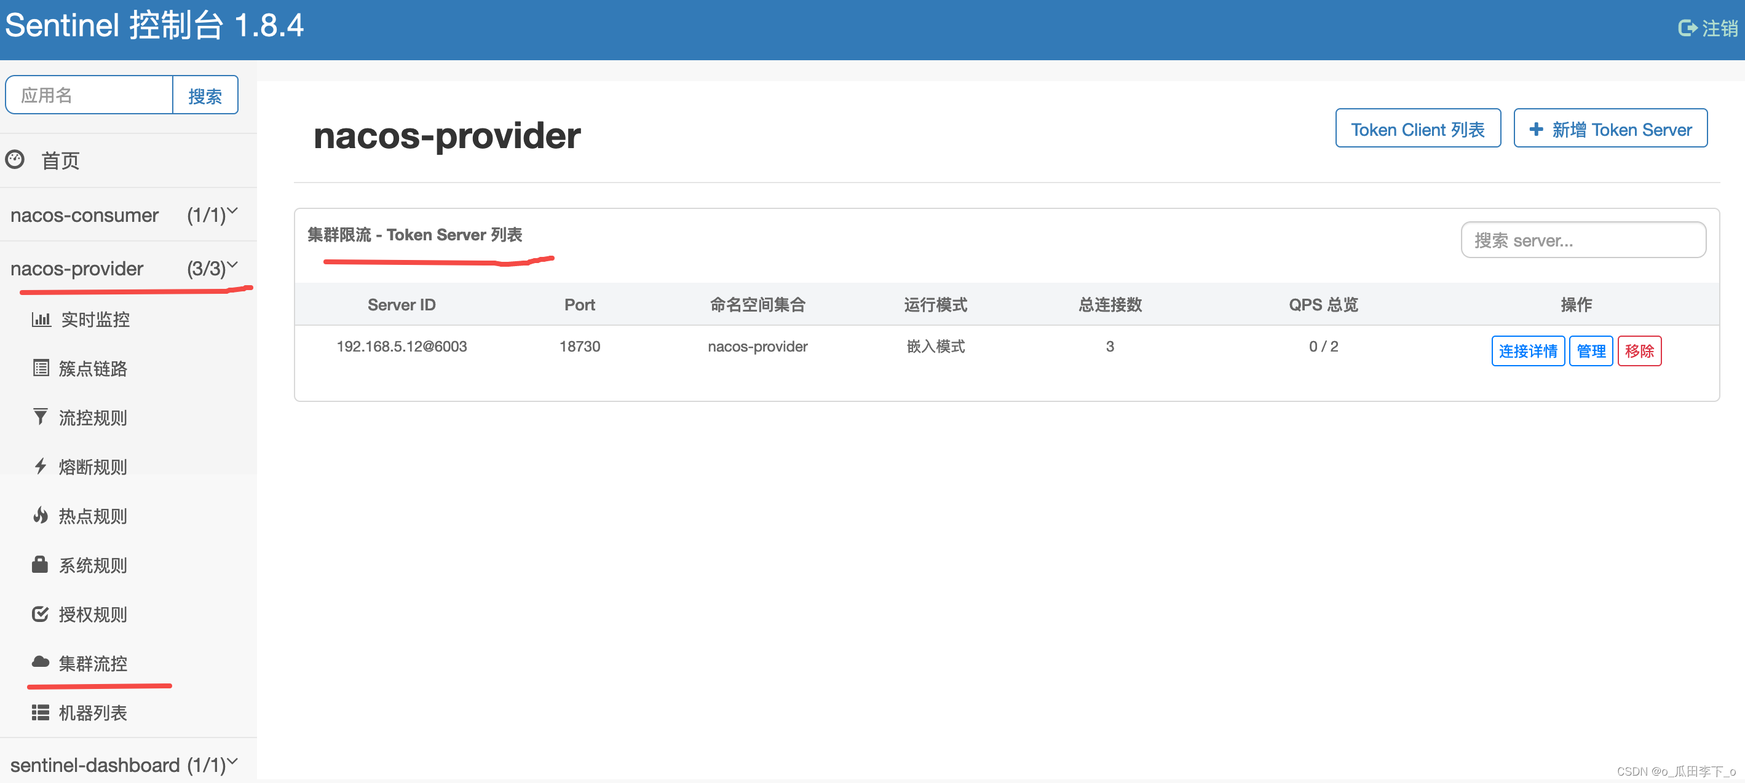This screenshot has height=783, width=1745.
Task: Click the lock icon for 系统规则
Action: click(x=40, y=564)
